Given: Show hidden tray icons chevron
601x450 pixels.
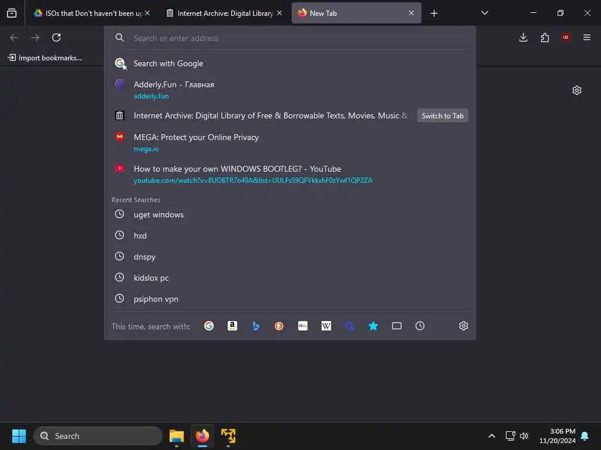Looking at the screenshot, I should [492, 436].
